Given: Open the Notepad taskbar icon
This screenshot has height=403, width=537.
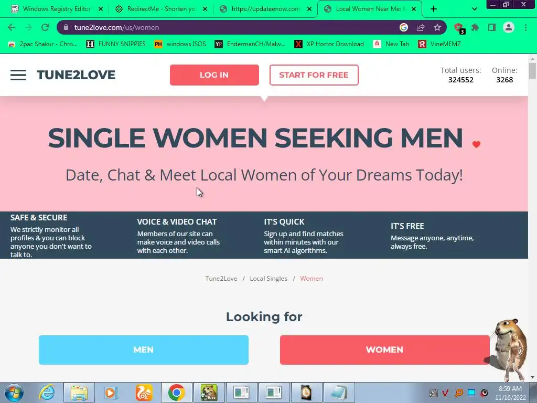Looking at the screenshot, I should 339,393.
